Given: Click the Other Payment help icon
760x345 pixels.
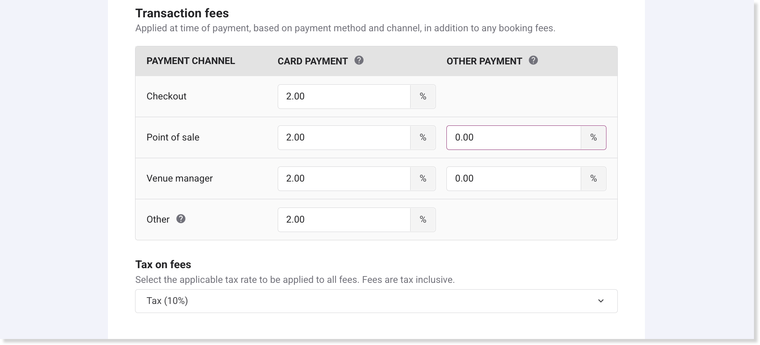Looking at the screenshot, I should (x=533, y=60).
